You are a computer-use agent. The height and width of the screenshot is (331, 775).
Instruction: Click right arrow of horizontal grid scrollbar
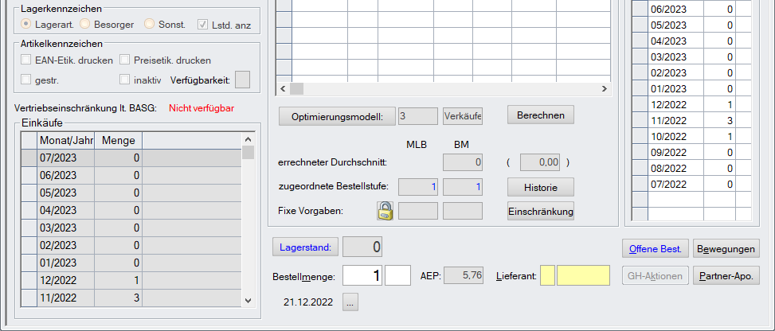(x=604, y=88)
